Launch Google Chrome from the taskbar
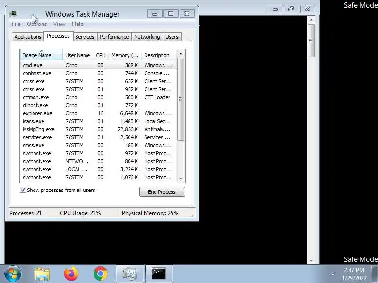This screenshot has height=283, width=378. [x=101, y=274]
